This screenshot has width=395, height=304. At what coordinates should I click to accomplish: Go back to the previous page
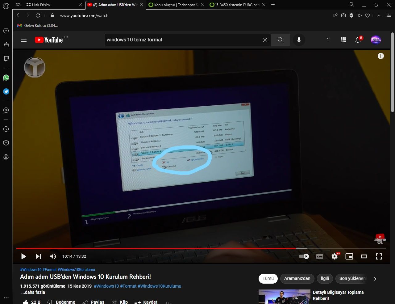click(x=18, y=15)
